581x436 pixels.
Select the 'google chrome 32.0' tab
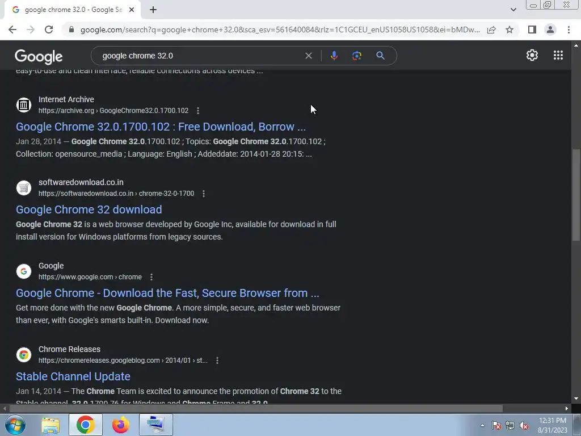pyautogui.click(x=73, y=10)
